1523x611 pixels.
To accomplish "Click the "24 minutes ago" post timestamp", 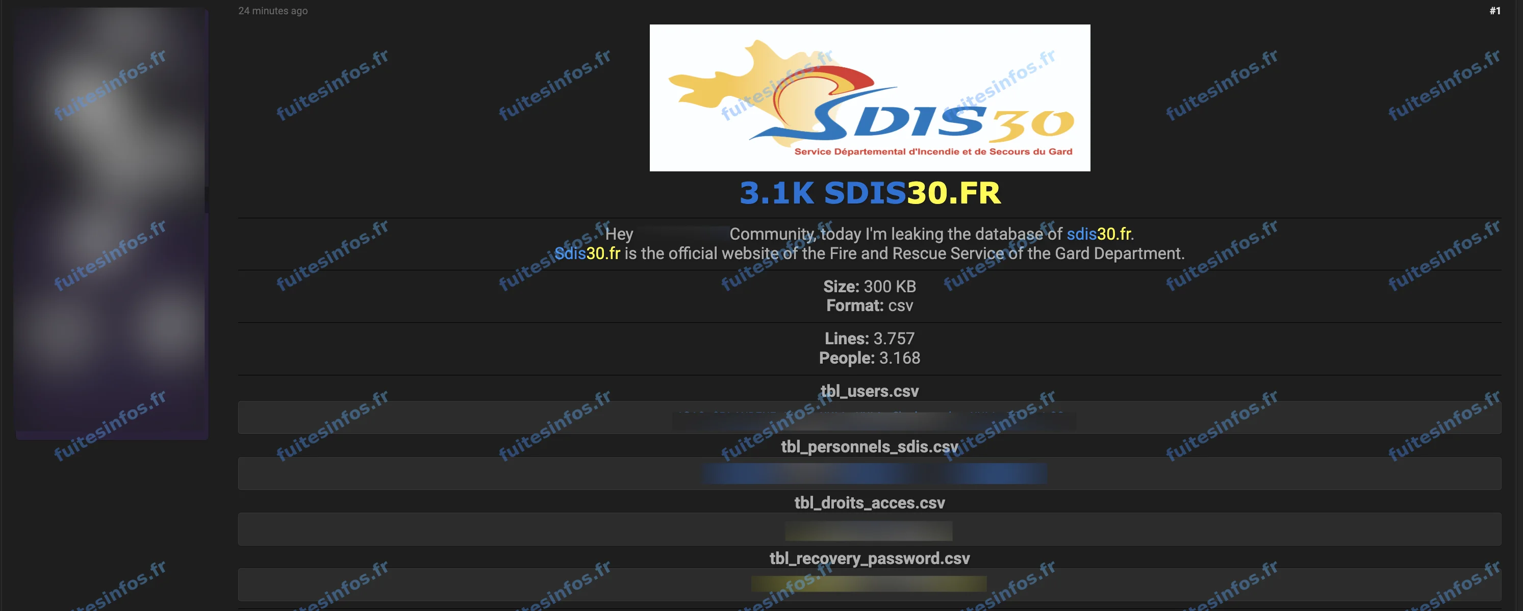I will click(272, 11).
